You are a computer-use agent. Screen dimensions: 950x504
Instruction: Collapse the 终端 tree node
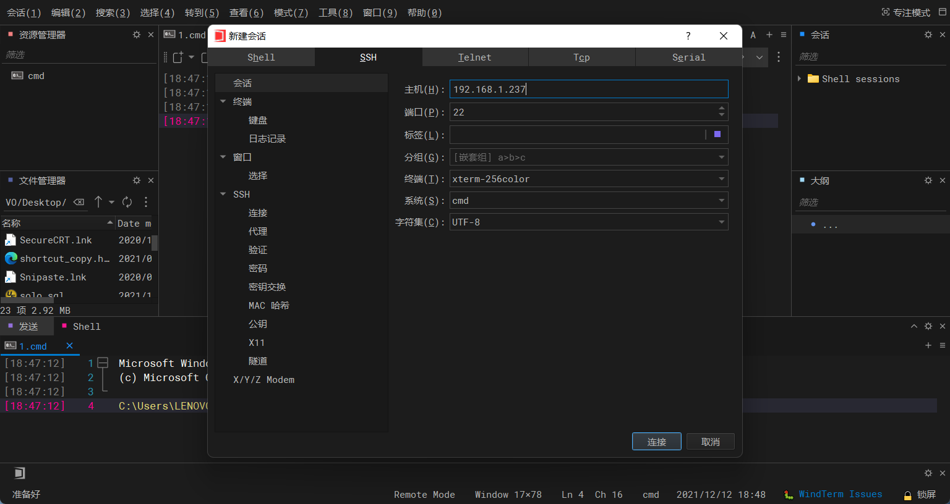[x=223, y=101]
